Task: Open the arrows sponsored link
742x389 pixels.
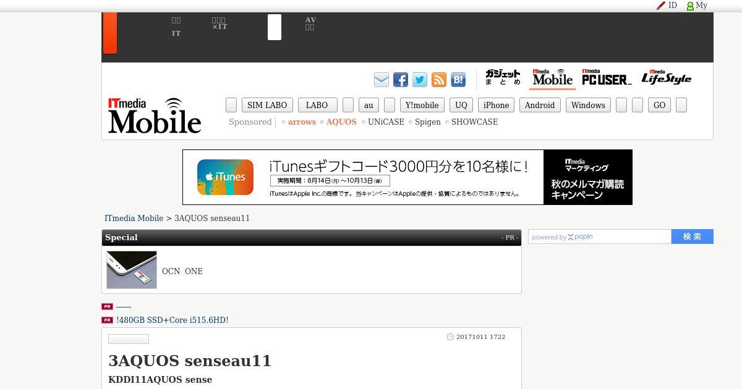Action: point(302,122)
